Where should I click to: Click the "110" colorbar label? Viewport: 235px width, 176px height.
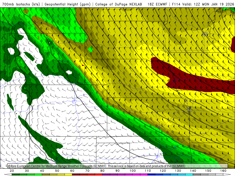click(x=148, y=171)
